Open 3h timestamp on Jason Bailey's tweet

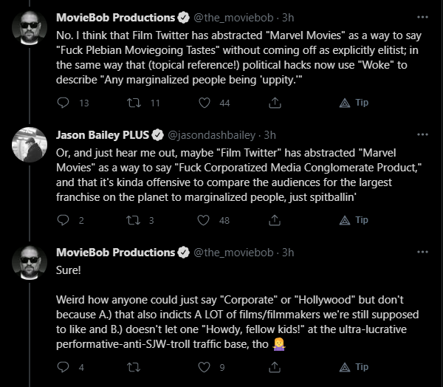[x=269, y=135]
